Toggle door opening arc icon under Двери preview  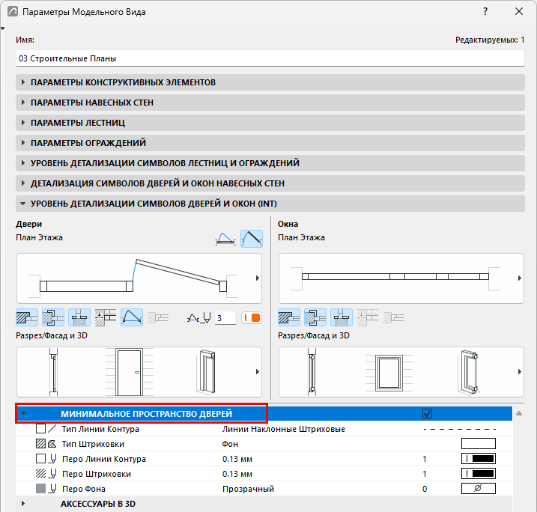[x=132, y=317]
